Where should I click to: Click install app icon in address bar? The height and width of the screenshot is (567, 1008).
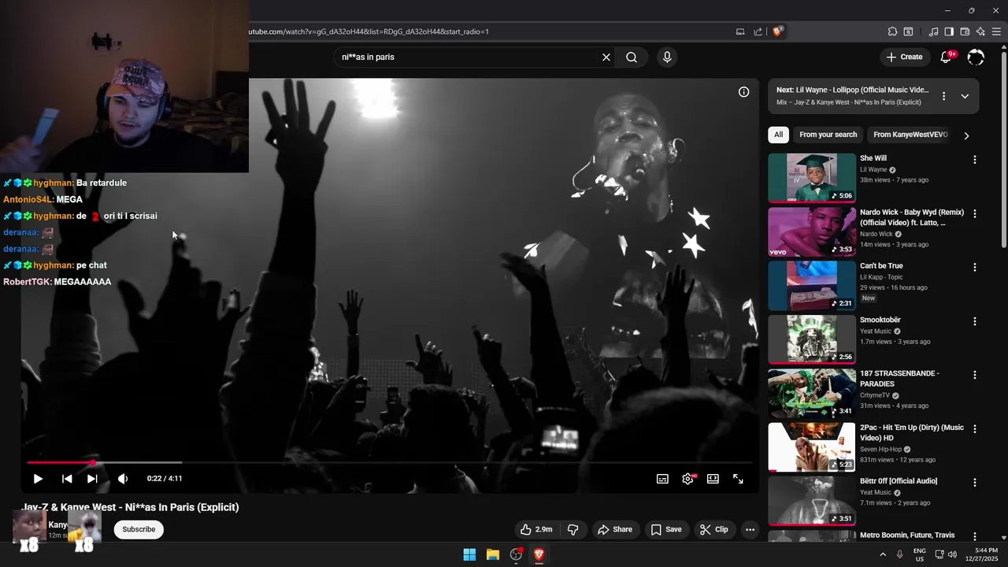[x=740, y=31]
